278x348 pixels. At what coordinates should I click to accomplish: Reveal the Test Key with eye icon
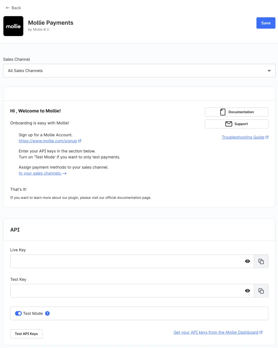tap(247, 291)
